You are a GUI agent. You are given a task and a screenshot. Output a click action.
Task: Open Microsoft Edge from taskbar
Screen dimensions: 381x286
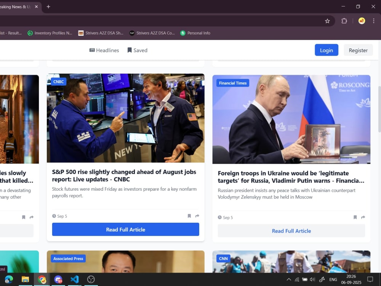point(9,279)
